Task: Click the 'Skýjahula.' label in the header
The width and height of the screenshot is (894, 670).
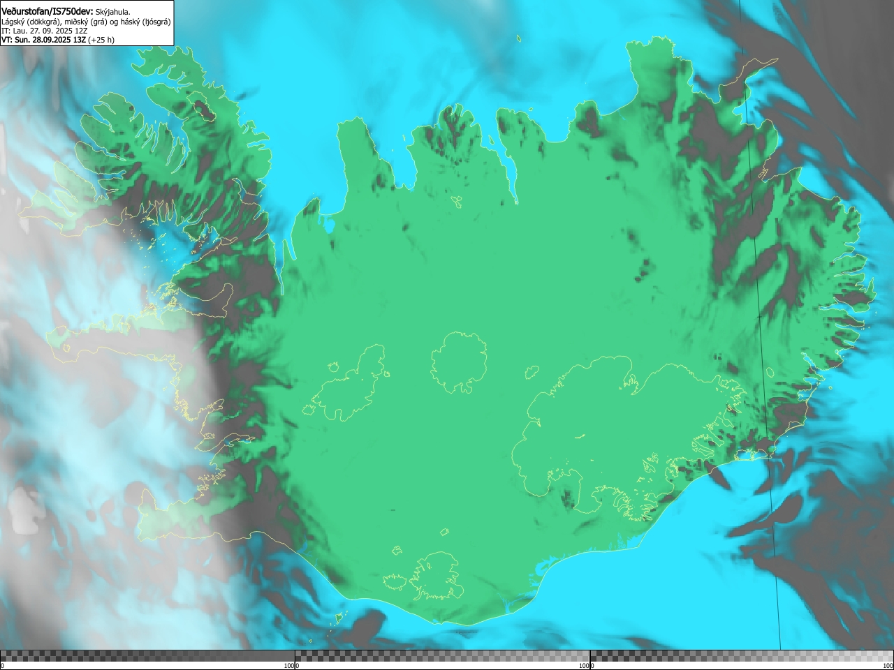Action: [113, 11]
